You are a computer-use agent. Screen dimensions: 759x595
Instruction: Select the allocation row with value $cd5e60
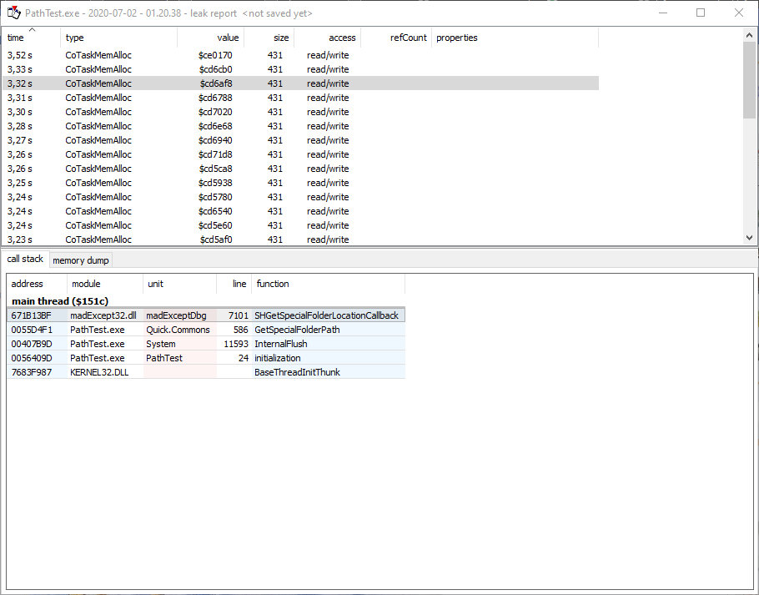click(x=300, y=225)
